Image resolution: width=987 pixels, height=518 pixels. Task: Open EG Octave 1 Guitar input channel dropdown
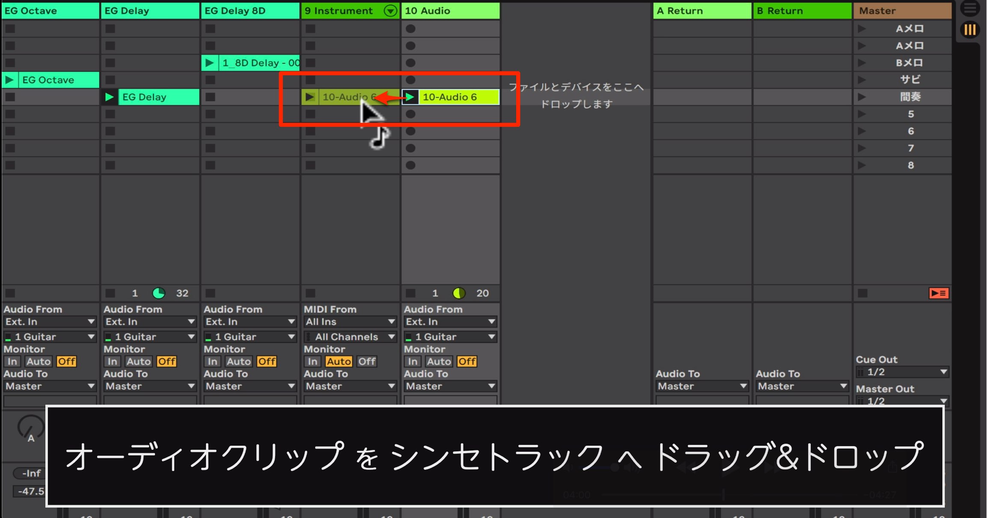[x=50, y=337]
